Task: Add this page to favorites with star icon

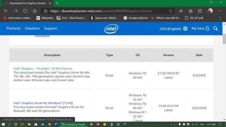Action: tap(171, 11)
